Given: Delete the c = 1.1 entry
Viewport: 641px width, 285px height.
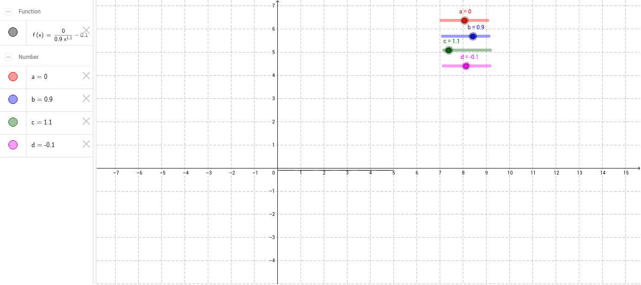Looking at the screenshot, I should tap(86, 121).
